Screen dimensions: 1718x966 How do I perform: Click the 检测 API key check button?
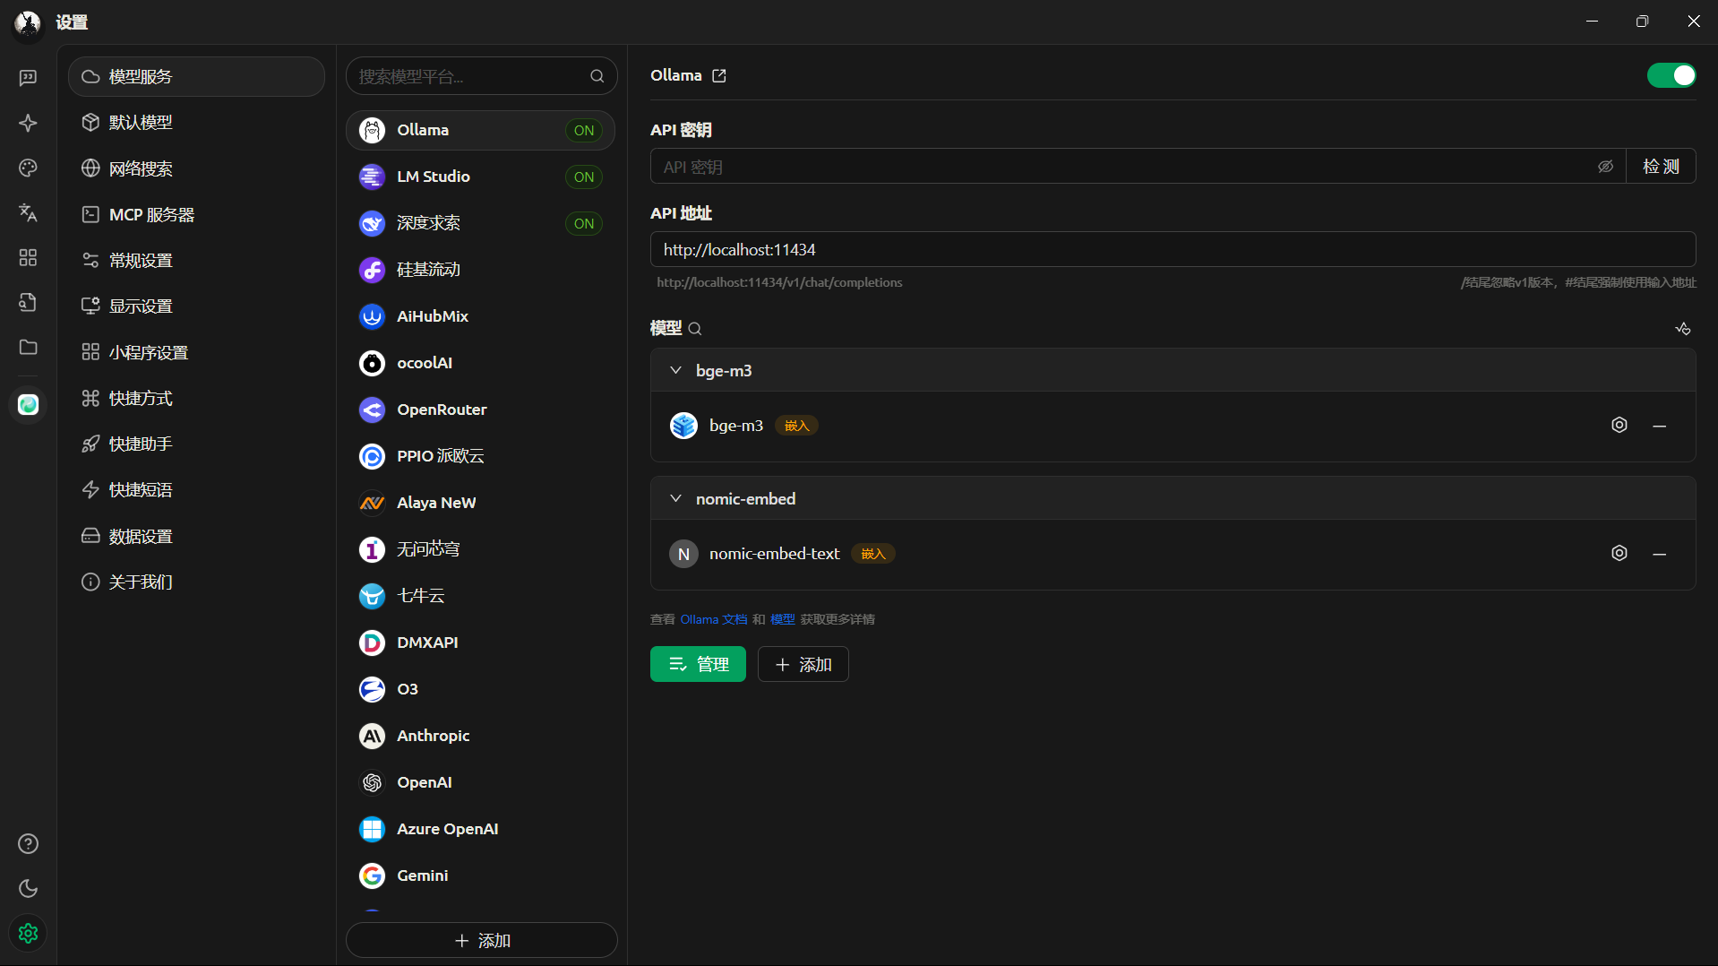tap(1661, 167)
